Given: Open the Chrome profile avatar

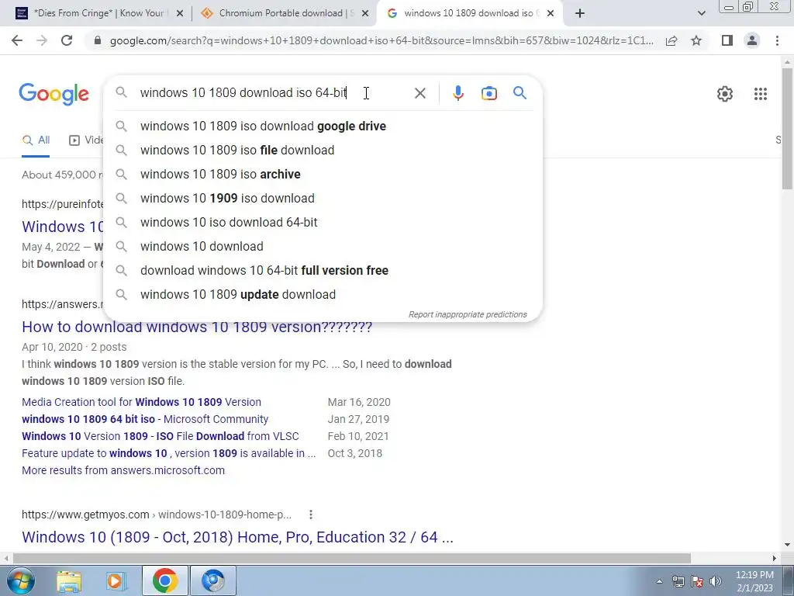Looking at the screenshot, I should pos(752,40).
